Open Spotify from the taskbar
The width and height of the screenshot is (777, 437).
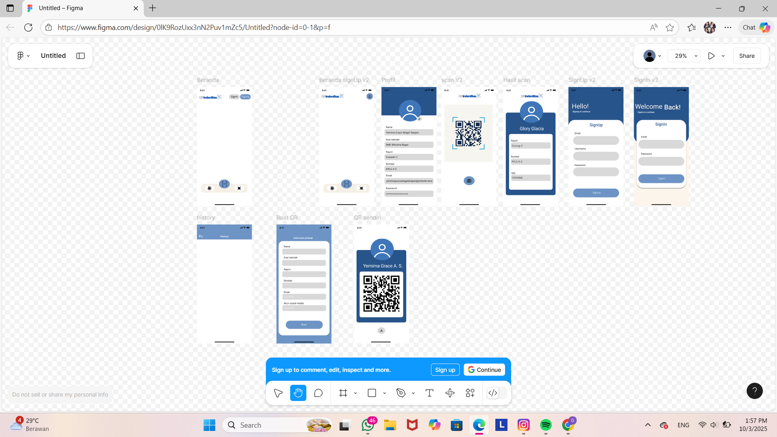tap(546, 425)
